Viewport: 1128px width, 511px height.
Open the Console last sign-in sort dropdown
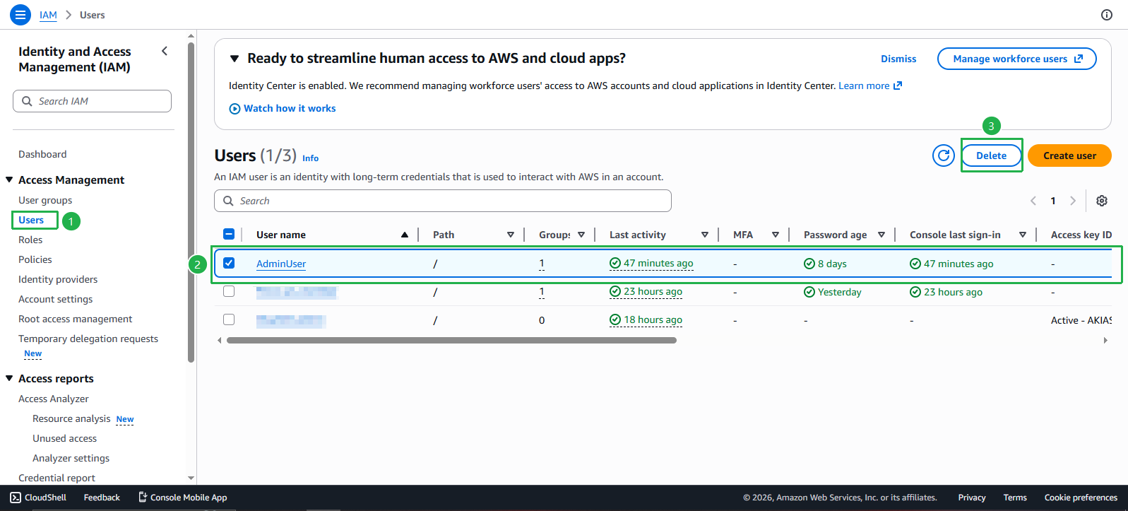click(x=1023, y=235)
